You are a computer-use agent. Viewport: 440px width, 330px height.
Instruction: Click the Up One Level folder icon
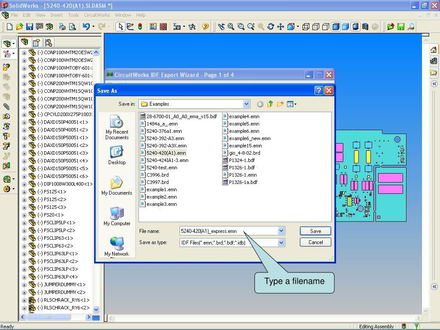270,104
